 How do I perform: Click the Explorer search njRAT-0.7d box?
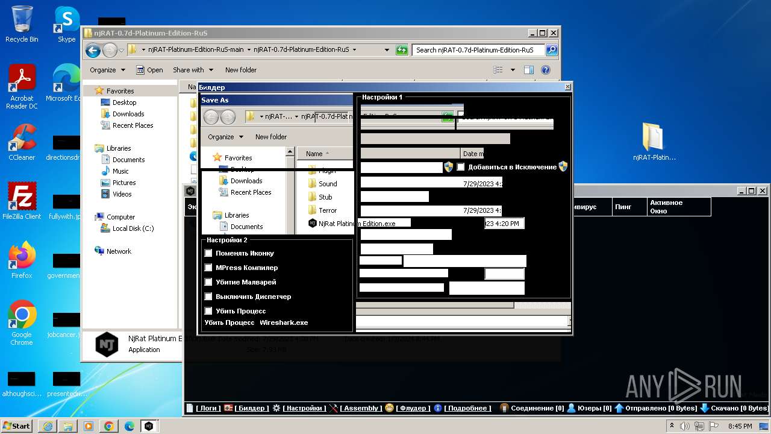click(x=478, y=50)
